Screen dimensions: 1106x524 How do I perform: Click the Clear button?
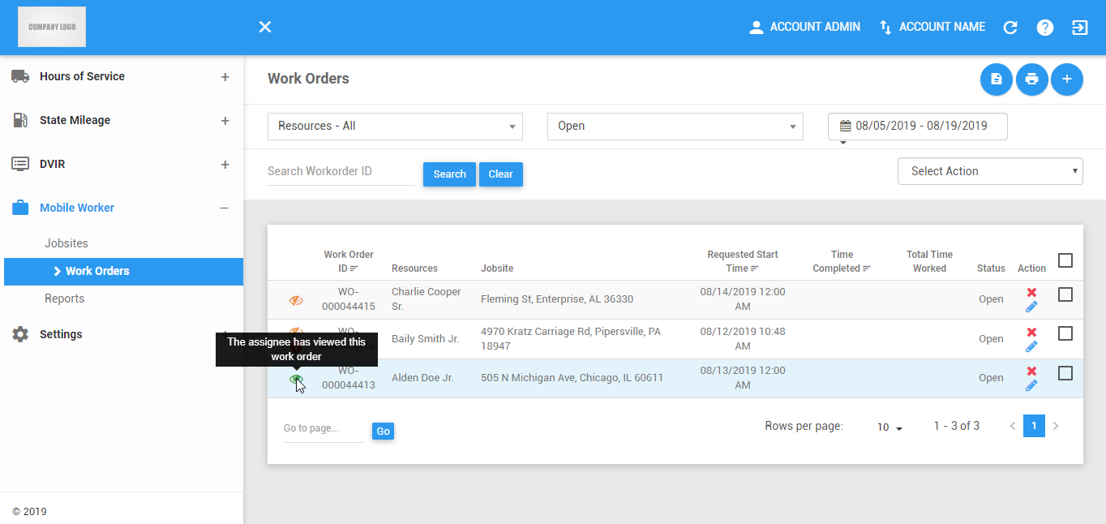501,174
